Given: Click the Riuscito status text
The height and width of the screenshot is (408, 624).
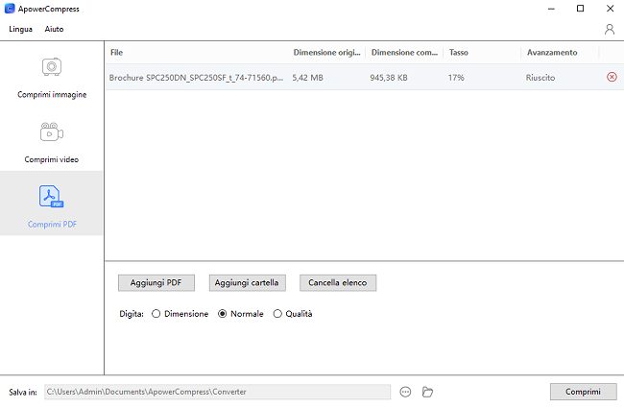Looking at the screenshot, I should click(540, 77).
